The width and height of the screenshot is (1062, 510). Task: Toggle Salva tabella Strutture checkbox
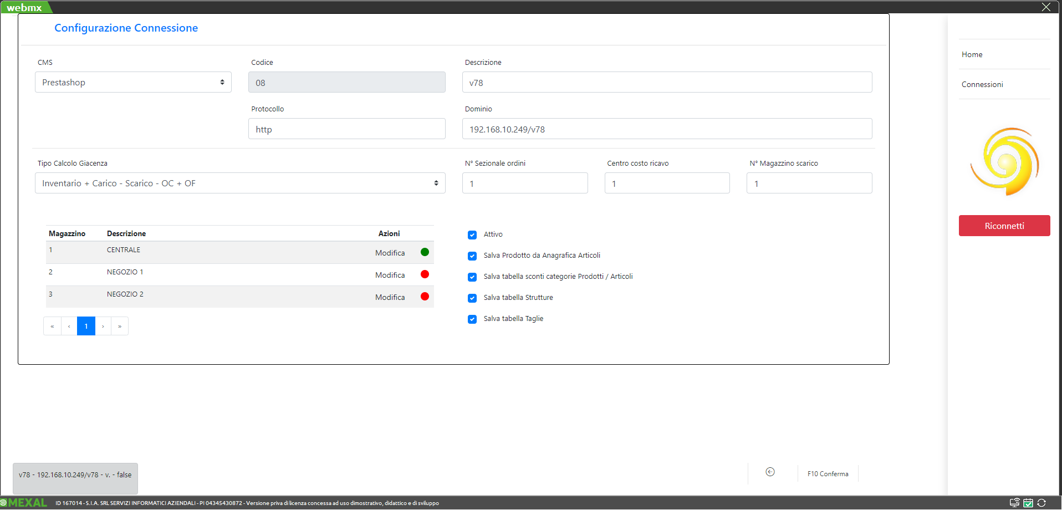click(472, 298)
